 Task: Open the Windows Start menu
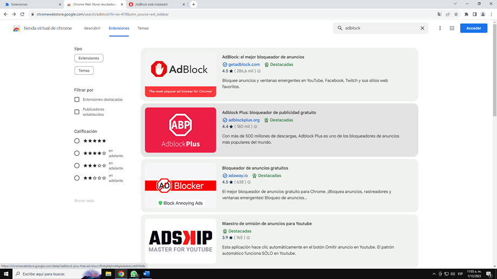[x=6, y=274]
